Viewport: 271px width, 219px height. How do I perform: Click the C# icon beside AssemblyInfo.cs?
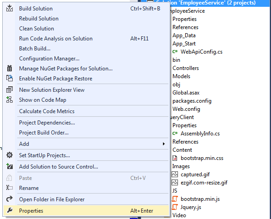click(175, 133)
